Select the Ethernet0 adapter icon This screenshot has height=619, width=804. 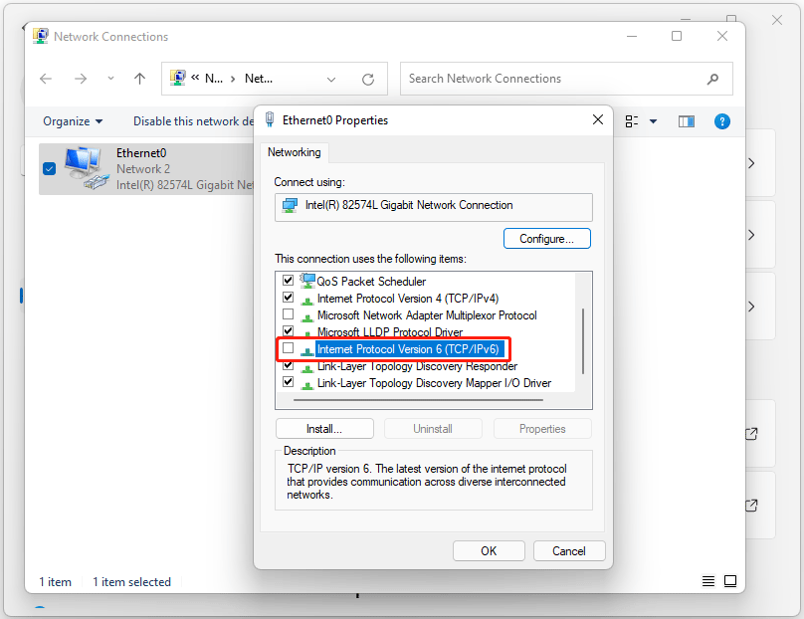[87, 167]
